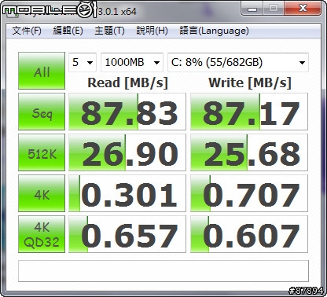This screenshot has height=297, width=327.
Task: Click the Read [MB/s] column header
Action: point(127,83)
